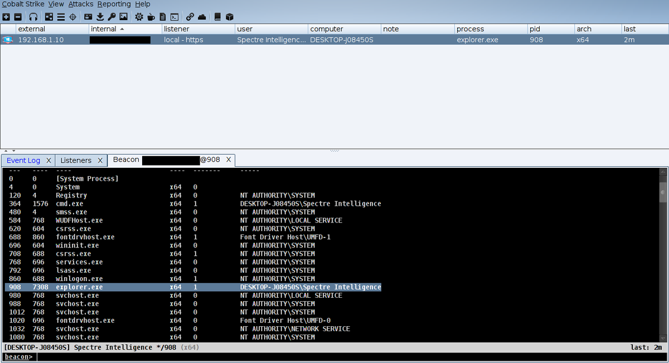
Task: Close the Beacon @908 tab
Action: [x=229, y=159]
